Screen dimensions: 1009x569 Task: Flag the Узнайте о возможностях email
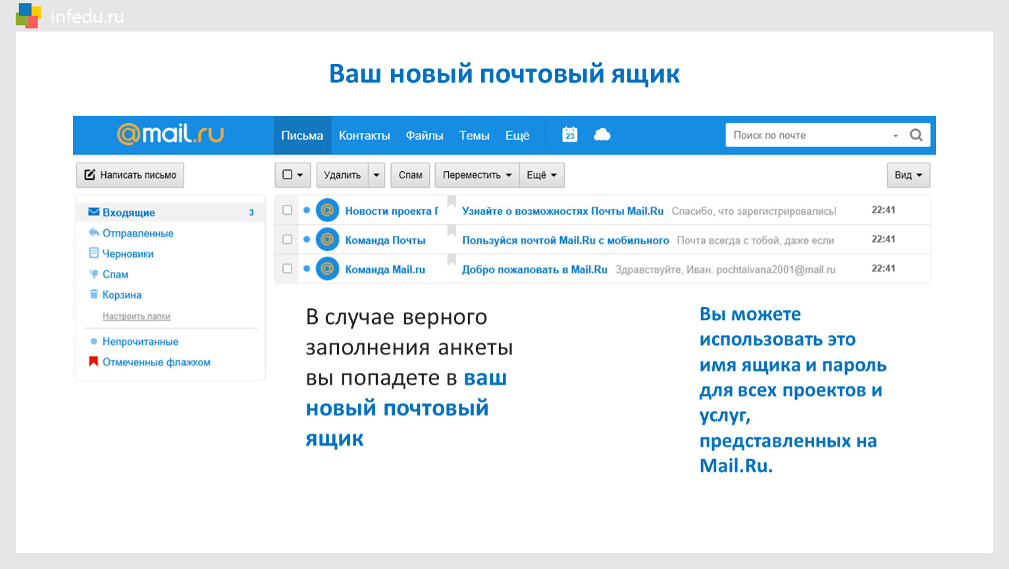pyautogui.click(x=452, y=202)
